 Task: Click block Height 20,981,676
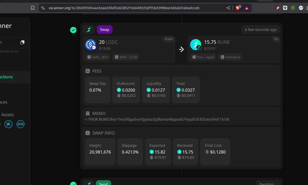click(100, 152)
